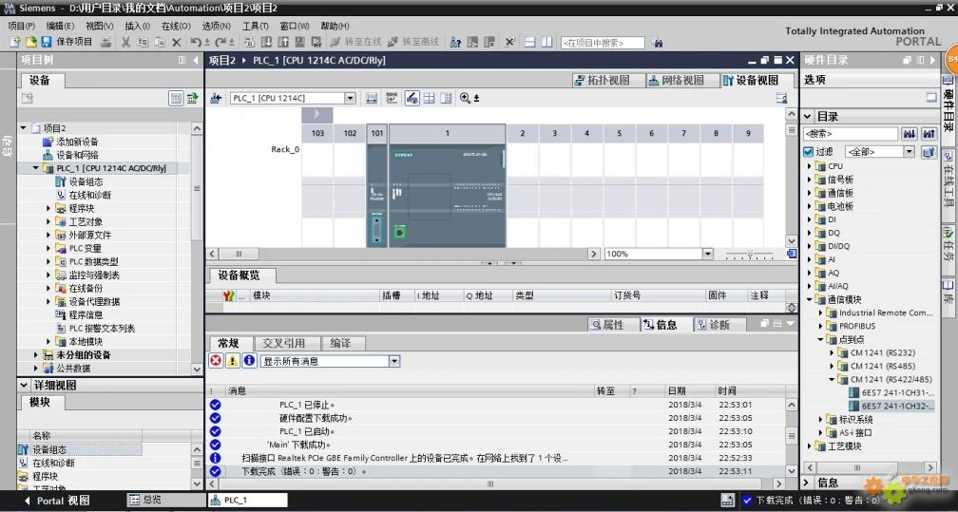The height and width of the screenshot is (512, 958).
Task: Click the zoom magnifier icon in device view toolbar
Action: click(465, 98)
